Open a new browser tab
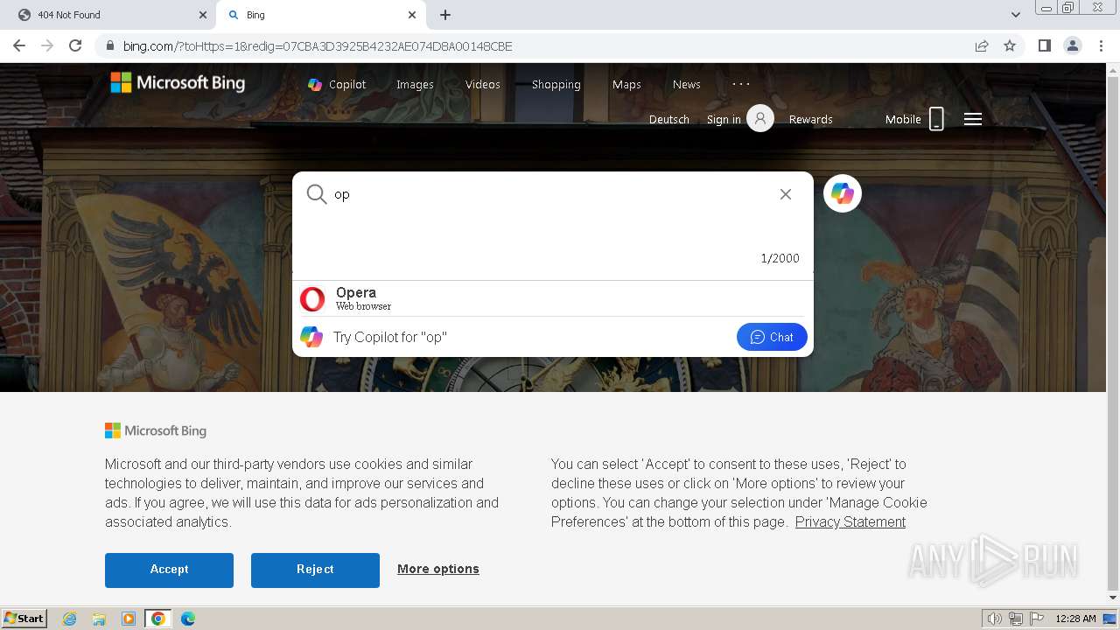This screenshot has width=1120, height=630. pos(445,15)
